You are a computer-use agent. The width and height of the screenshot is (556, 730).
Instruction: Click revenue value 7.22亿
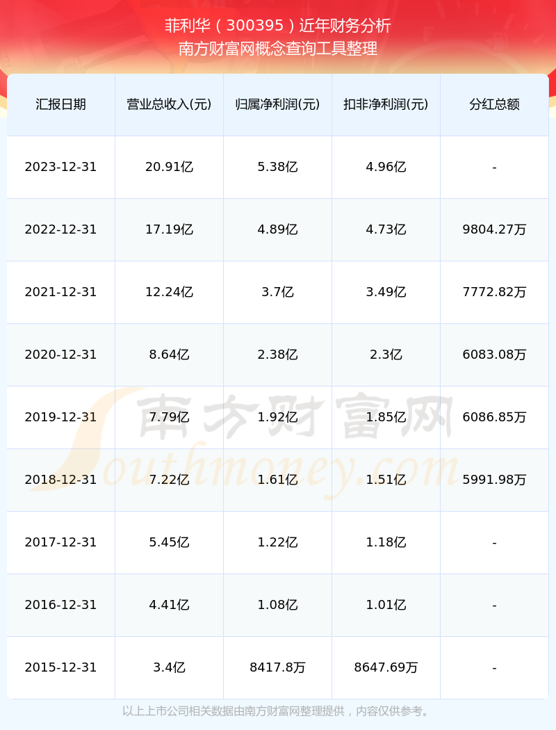(x=170, y=480)
